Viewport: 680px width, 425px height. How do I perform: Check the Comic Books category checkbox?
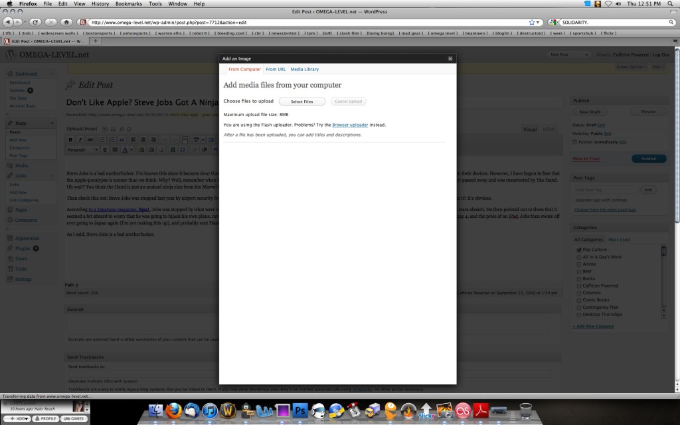(579, 300)
